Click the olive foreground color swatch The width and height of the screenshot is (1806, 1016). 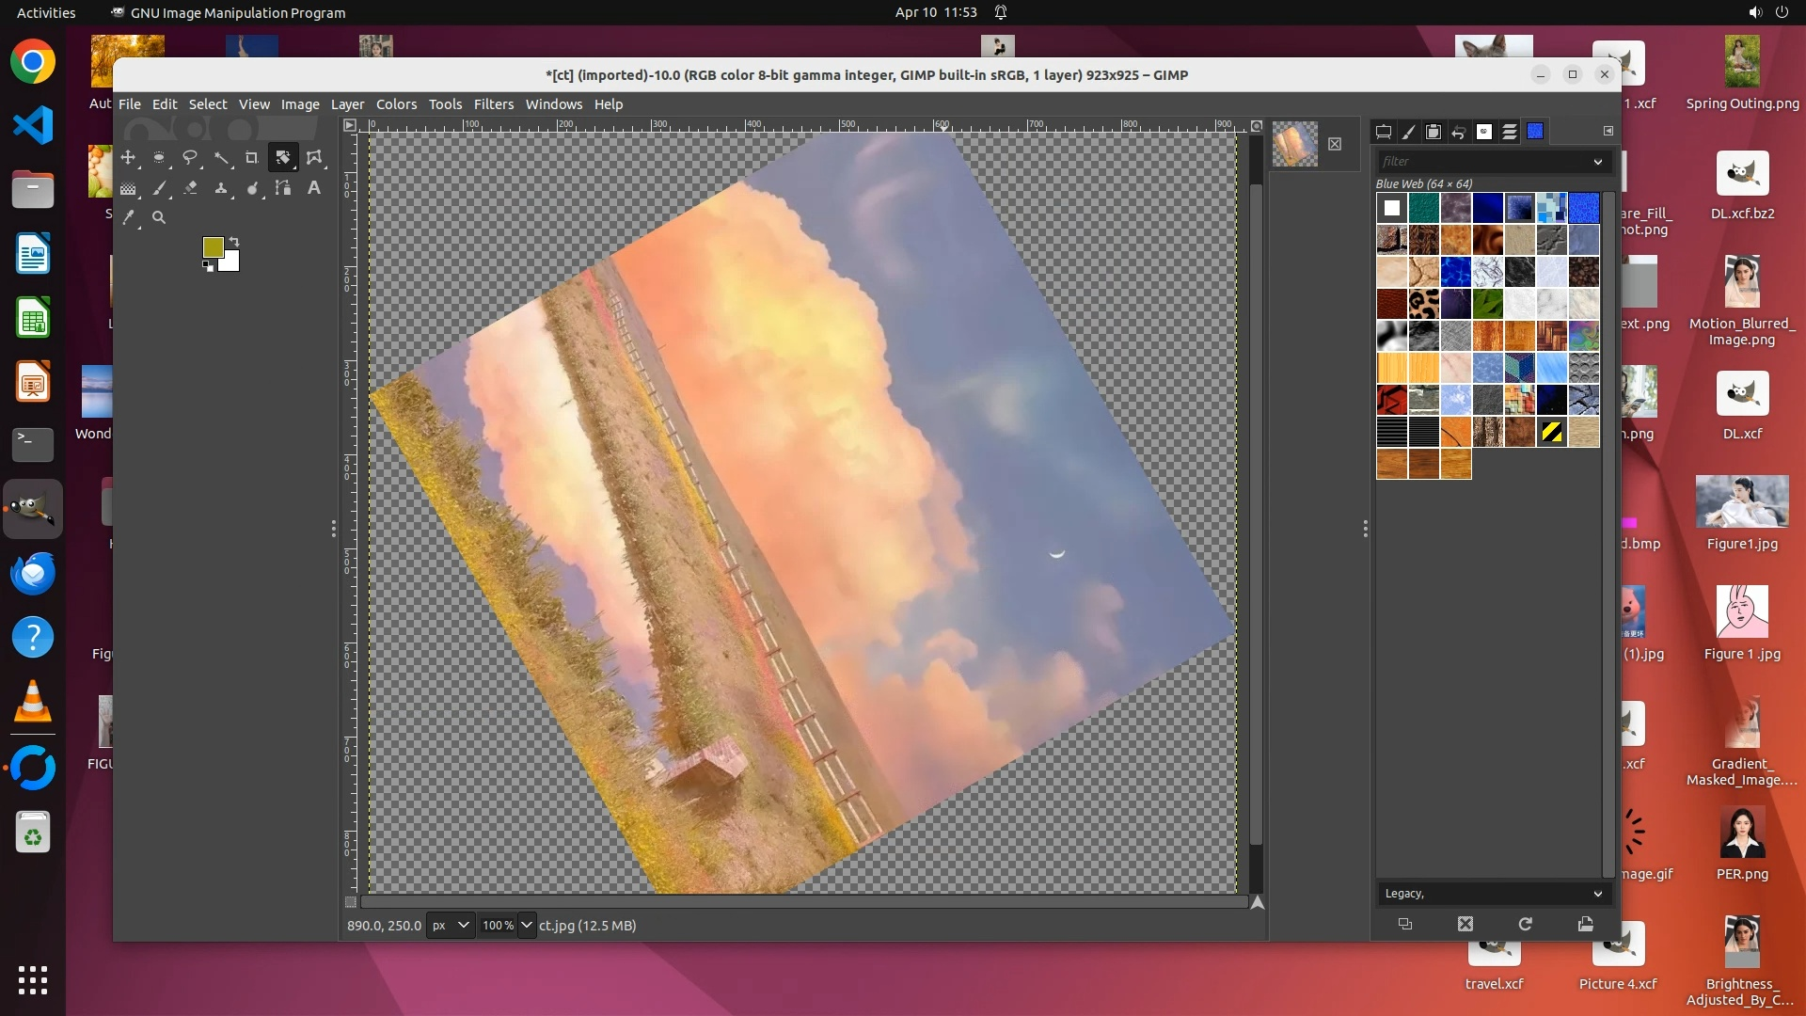pos(213,246)
